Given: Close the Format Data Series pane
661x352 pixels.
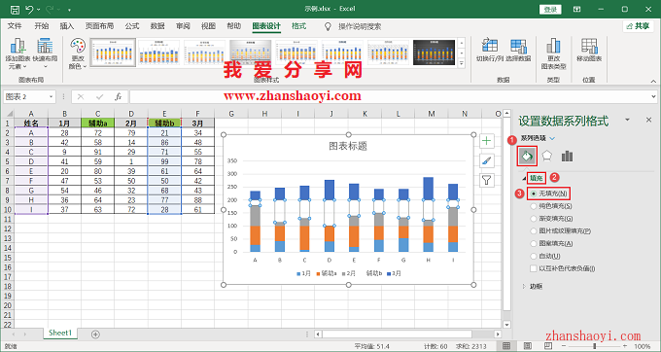Looking at the screenshot, I should click(648, 121).
